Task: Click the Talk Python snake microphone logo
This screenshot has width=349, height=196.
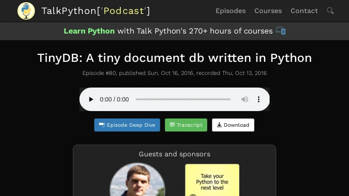Action: [x=26, y=11]
